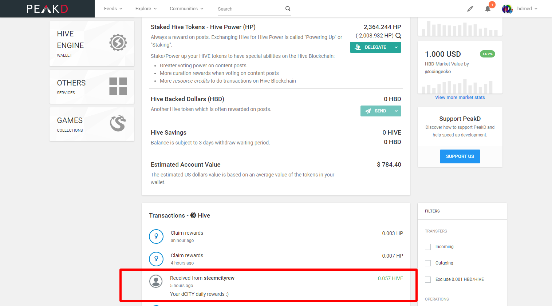Open the steemcityrew account link
This screenshot has width=552, height=306.
click(219, 278)
